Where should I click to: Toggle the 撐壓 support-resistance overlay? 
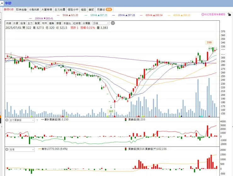(59, 23)
